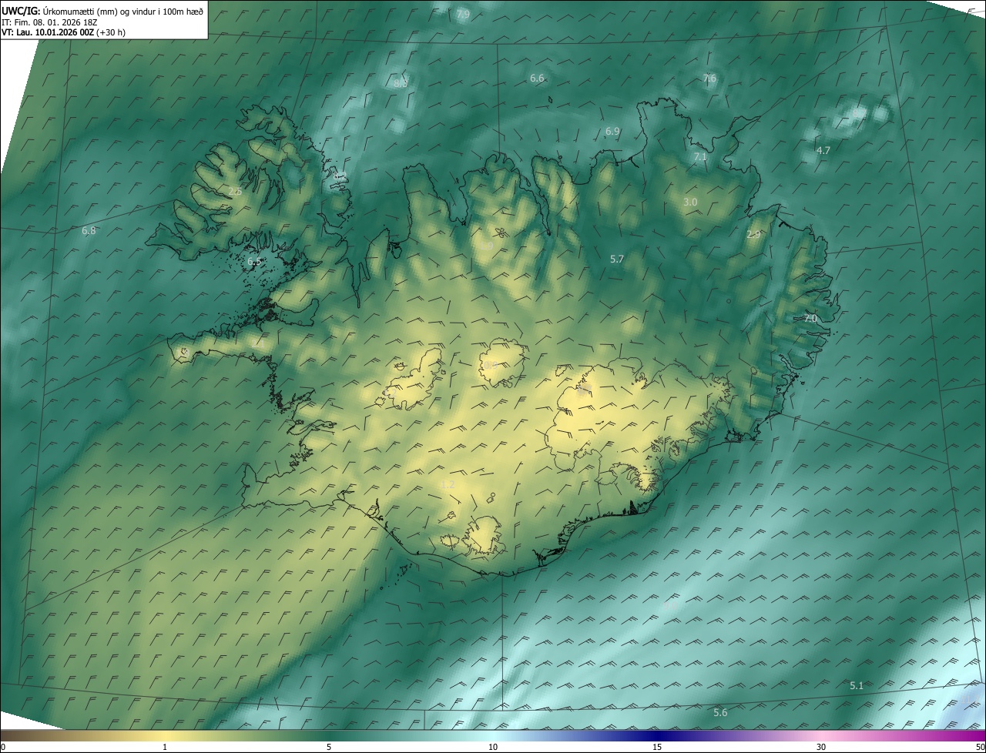
Task: Click the 6.6 value north of Iceland
Action: pyautogui.click(x=537, y=79)
